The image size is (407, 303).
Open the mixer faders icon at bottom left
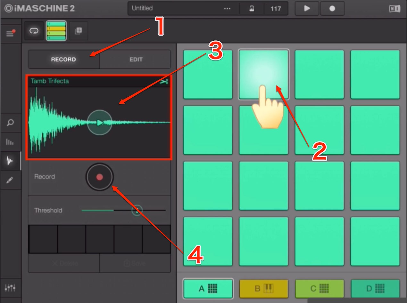[10, 288]
